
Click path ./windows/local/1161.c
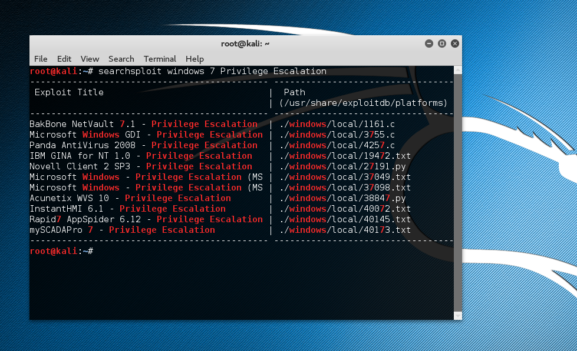[x=337, y=124]
